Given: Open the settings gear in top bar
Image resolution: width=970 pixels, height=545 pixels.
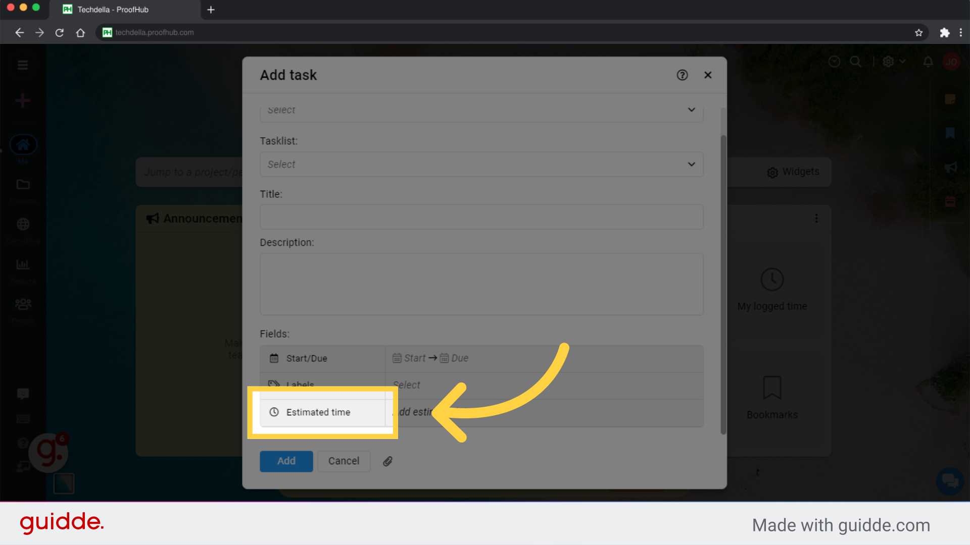Looking at the screenshot, I should 888,62.
